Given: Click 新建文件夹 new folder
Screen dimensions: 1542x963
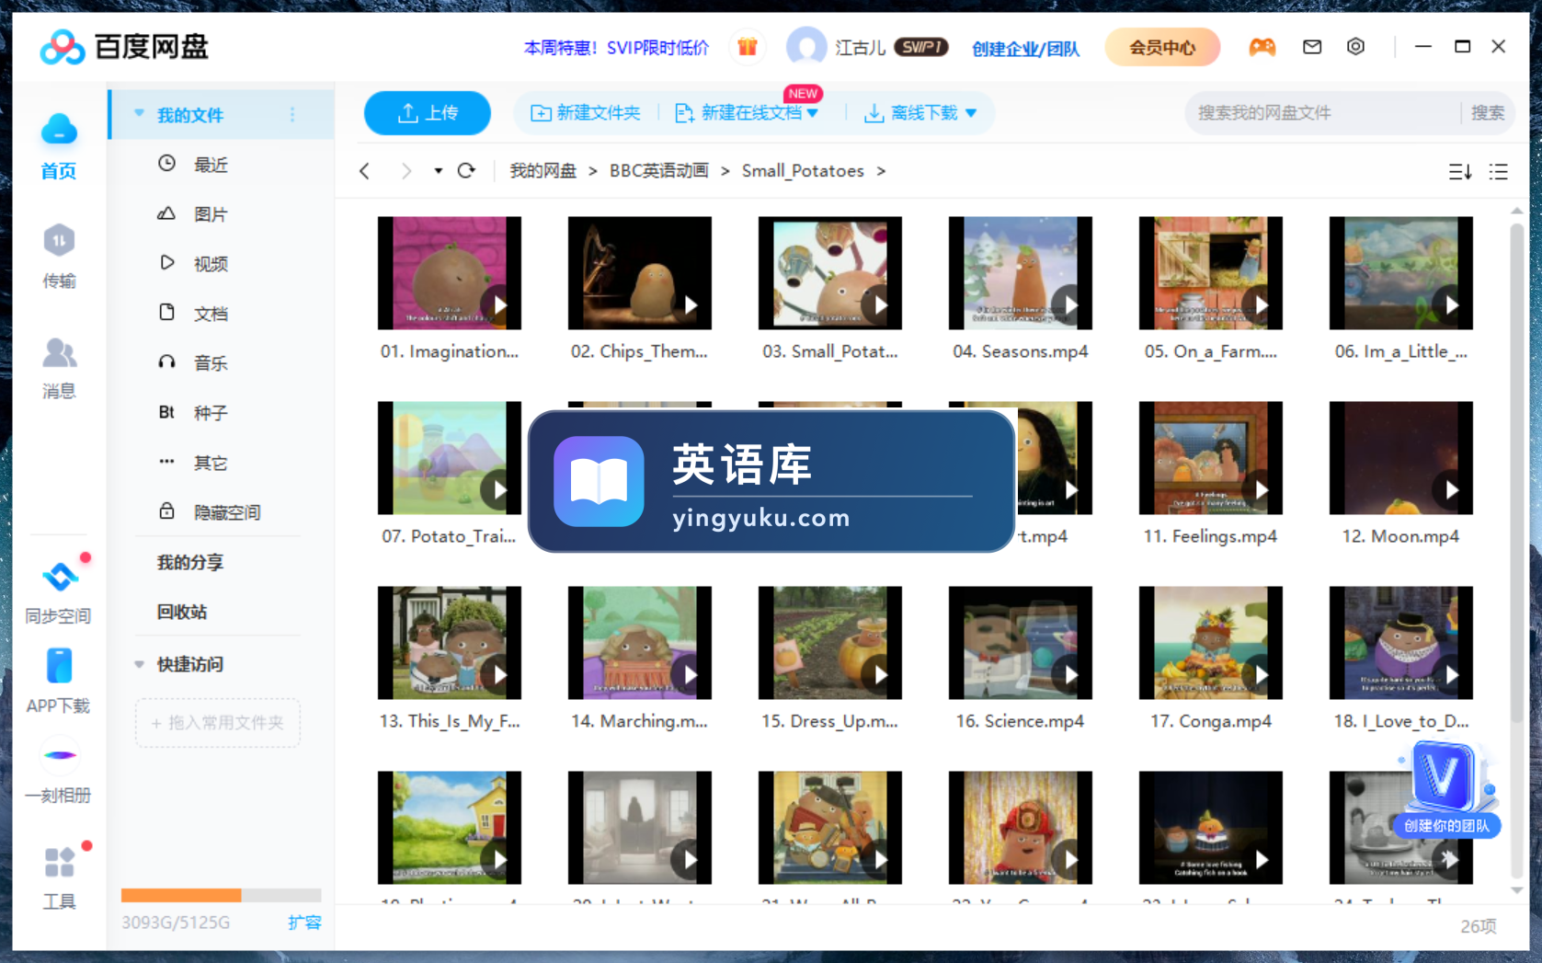Looking at the screenshot, I should click(x=585, y=113).
